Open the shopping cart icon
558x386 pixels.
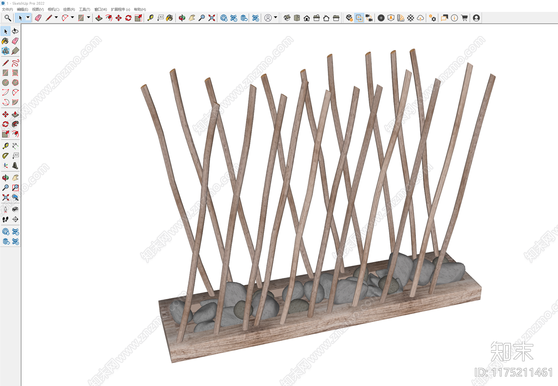click(464, 18)
